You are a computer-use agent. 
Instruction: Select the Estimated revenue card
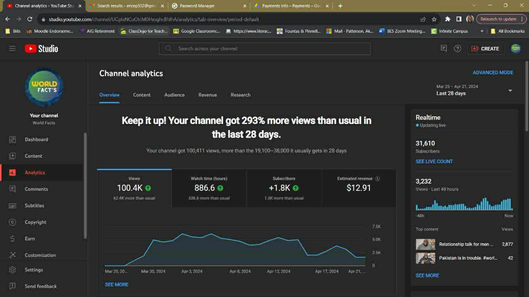click(358, 188)
